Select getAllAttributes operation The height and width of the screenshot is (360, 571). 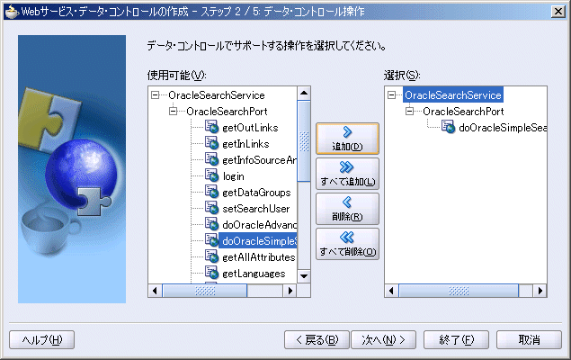(x=259, y=257)
